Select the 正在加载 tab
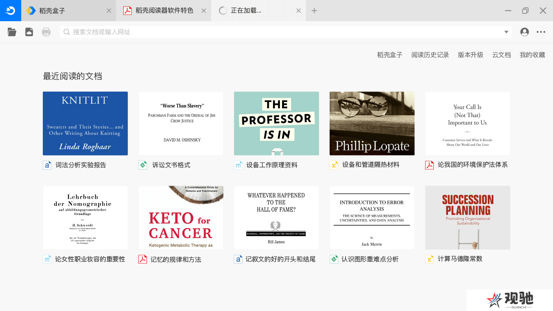 coord(258,11)
